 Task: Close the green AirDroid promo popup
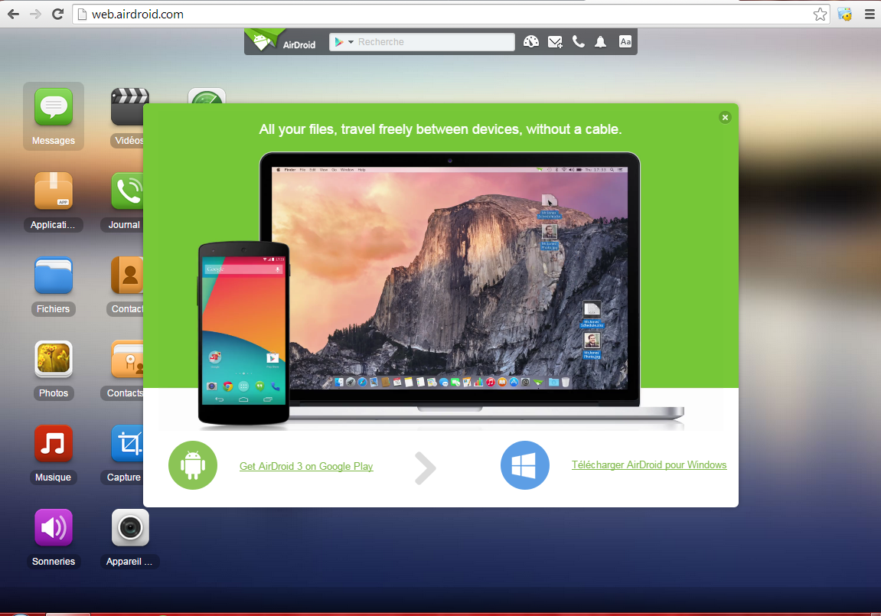click(x=725, y=117)
